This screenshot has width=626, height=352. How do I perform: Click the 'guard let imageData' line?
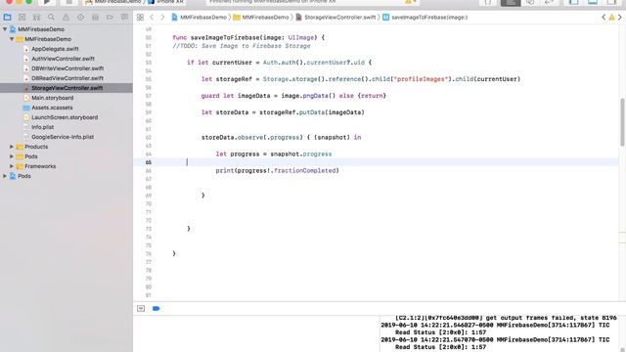click(x=293, y=96)
